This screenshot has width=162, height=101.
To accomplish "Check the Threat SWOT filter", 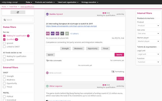I will 4,87.
